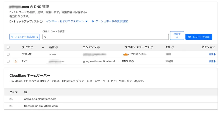
Task: Click the フィルターを追加する button
Action: (x=25, y=37)
